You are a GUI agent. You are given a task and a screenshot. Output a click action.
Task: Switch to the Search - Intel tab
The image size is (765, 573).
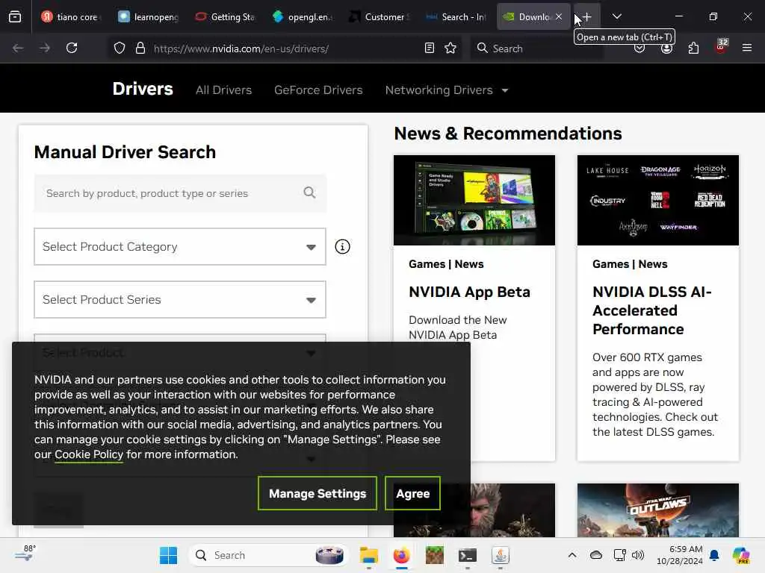coord(456,16)
